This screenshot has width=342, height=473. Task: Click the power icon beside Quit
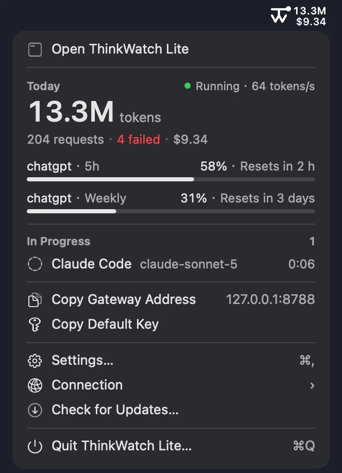[x=35, y=446]
